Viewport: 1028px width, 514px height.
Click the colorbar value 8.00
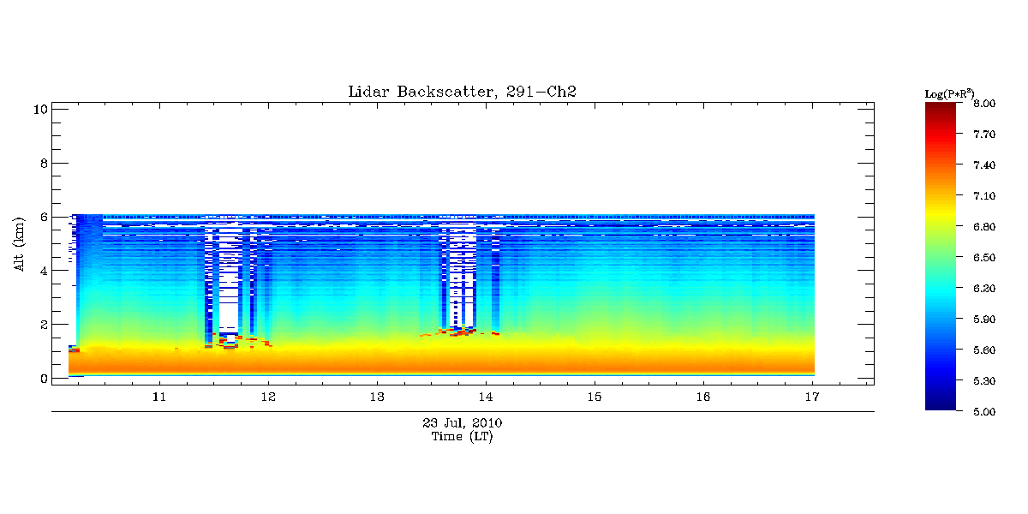point(983,103)
